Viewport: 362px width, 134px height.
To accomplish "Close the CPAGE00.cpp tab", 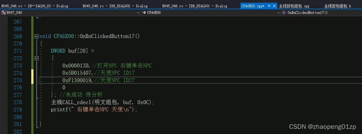I will (x=274, y=6).
